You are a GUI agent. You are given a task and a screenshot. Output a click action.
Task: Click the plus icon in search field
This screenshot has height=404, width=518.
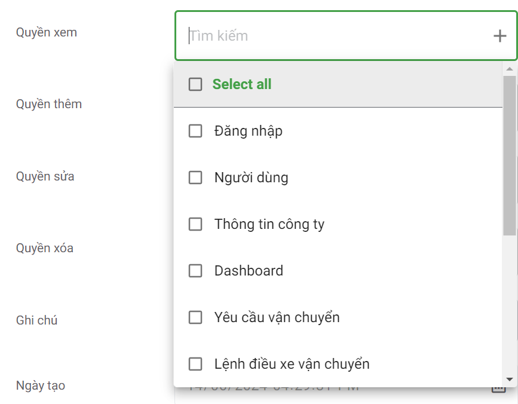tap(499, 36)
